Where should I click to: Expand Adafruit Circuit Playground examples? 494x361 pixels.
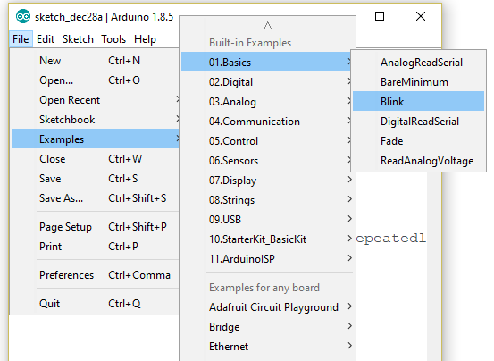tap(267, 307)
